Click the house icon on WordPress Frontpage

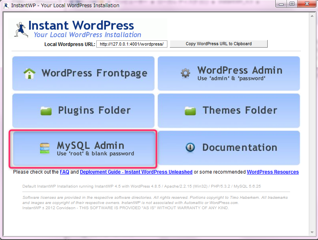click(29, 74)
